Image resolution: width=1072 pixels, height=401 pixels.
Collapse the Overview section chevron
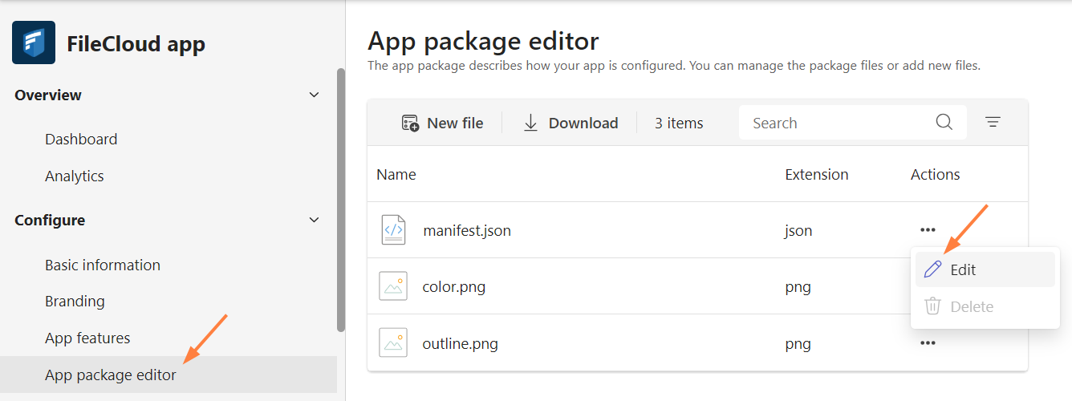click(315, 95)
